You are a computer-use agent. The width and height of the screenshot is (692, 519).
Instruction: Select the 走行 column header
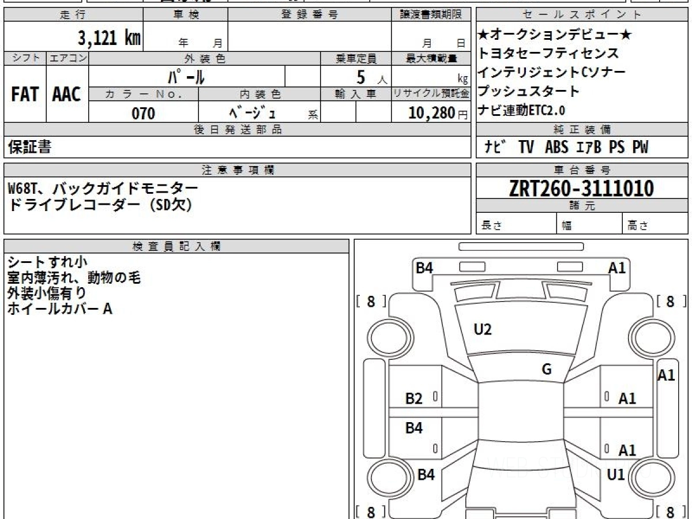(x=73, y=16)
